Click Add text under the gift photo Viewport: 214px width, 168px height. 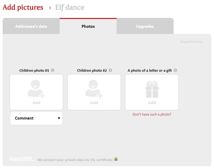[x=152, y=103]
